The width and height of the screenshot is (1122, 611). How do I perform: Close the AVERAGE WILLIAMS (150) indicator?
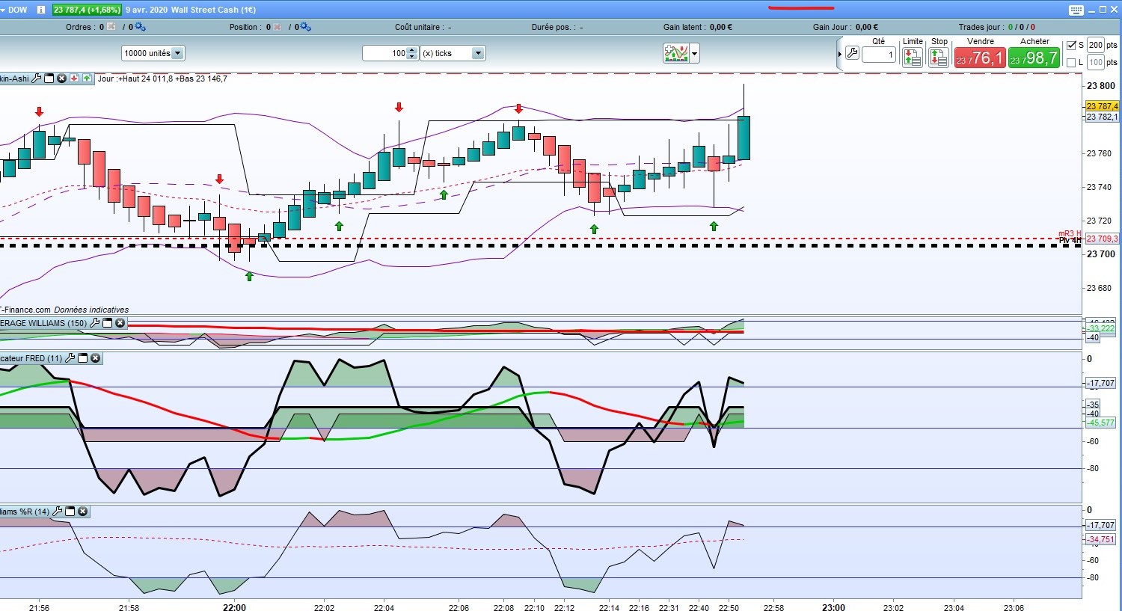[x=120, y=323]
